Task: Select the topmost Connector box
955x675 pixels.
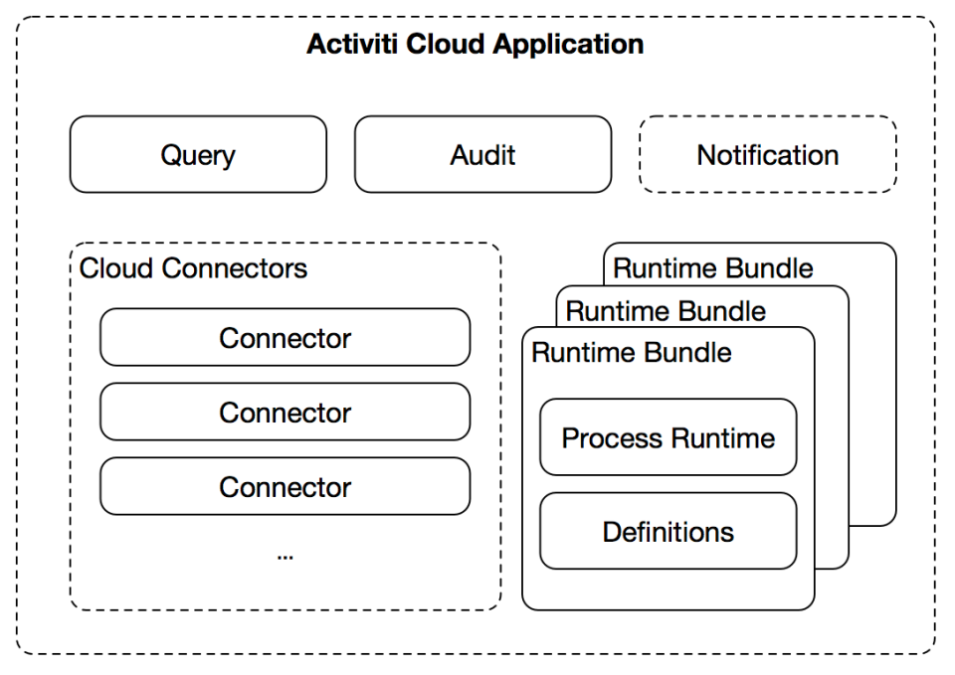Action: pos(286,337)
